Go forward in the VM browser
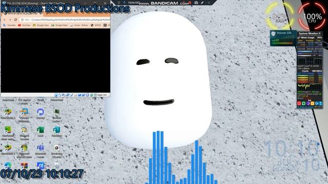This screenshot has height=184, width=328. [x=10, y=19]
